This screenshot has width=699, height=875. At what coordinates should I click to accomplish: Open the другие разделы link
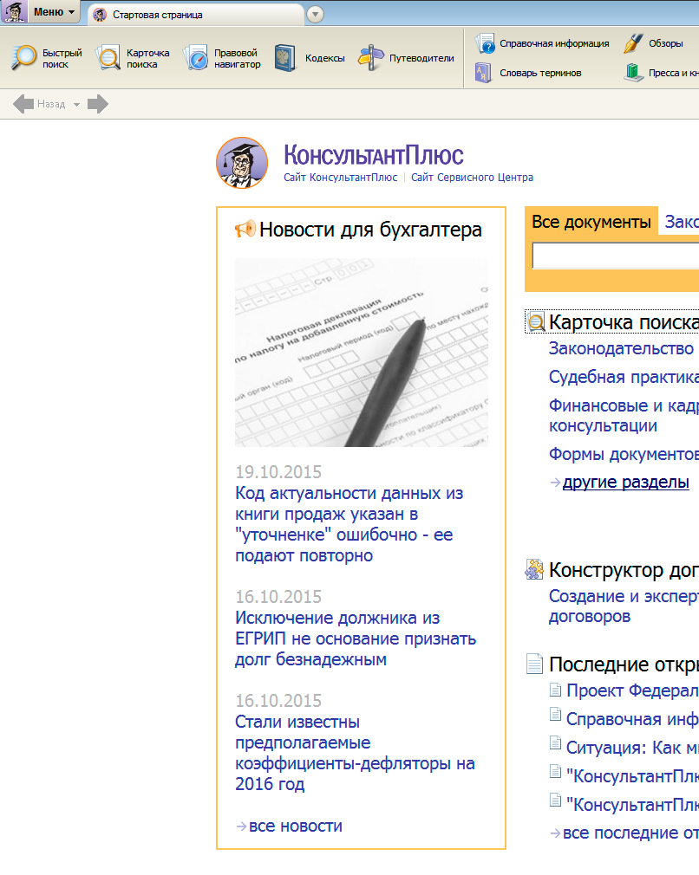coord(626,482)
